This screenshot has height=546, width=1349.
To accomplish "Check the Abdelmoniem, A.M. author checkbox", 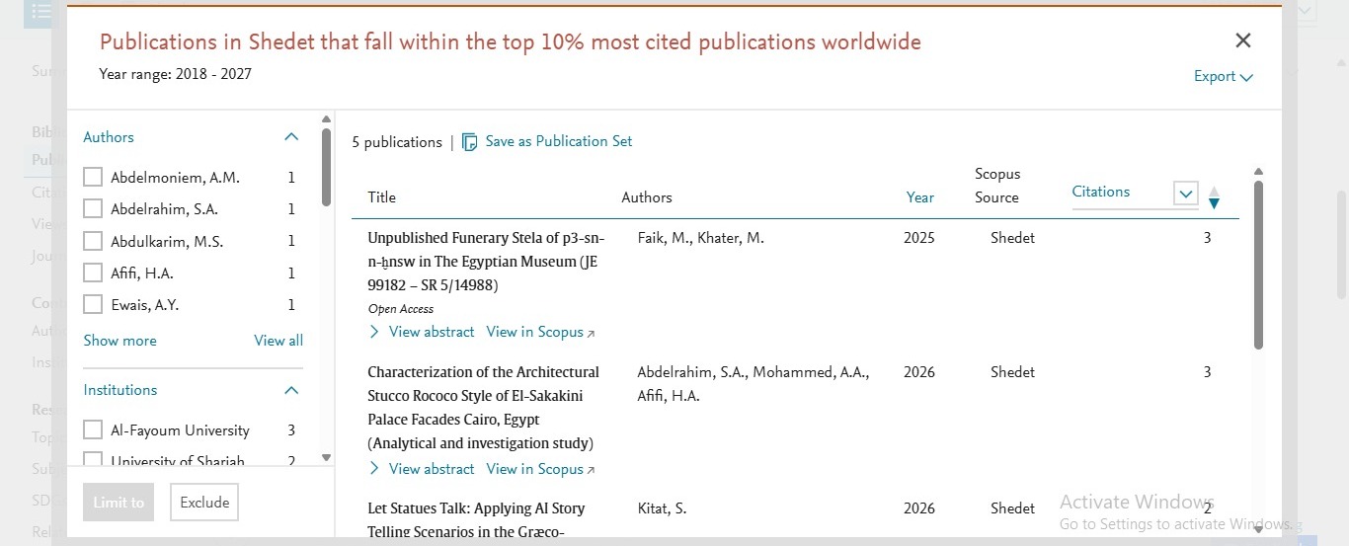I will (93, 178).
